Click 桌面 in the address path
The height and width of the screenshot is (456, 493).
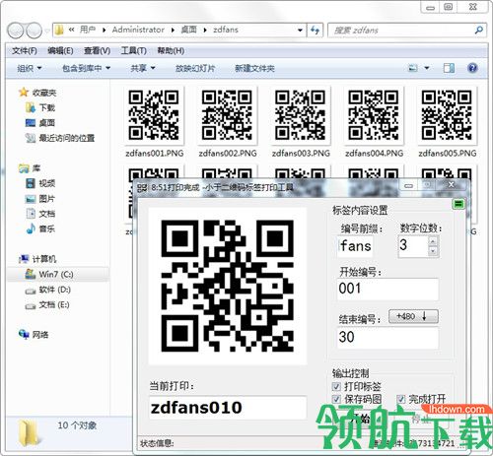[188, 30]
